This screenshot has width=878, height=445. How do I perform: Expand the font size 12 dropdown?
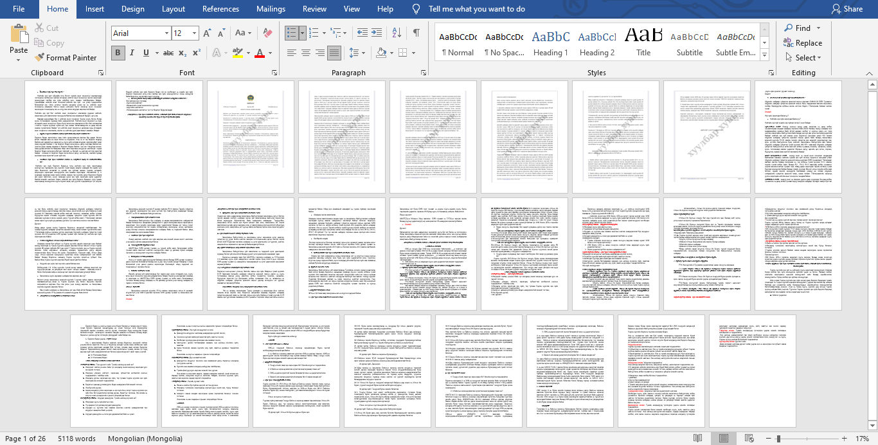pyautogui.click(x=194, y=33)
